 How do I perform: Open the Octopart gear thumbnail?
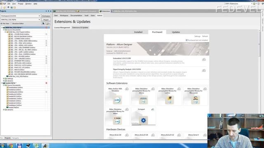click(144, 120)
